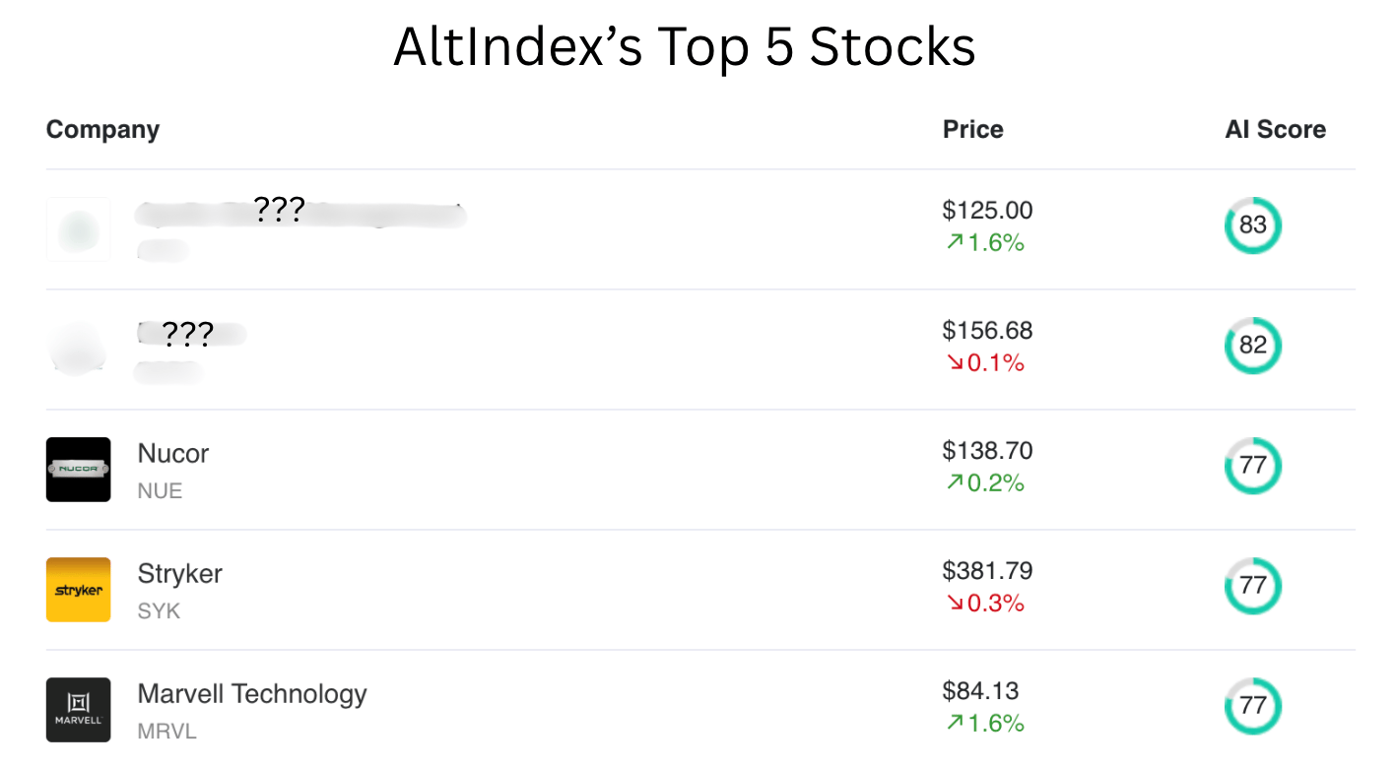Click the $125.00 price of top stock
The height and width of the screenshot is (768, 1395).
point(987,211)
